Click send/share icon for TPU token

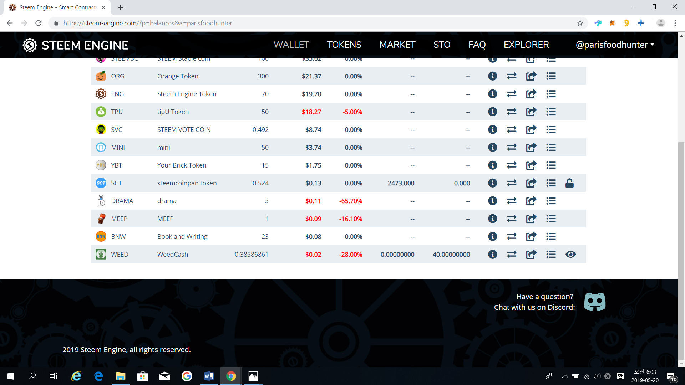tap(531, 112)
